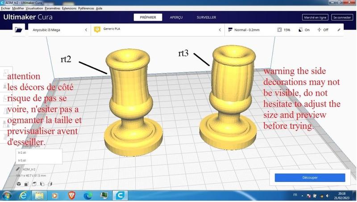Image resolution: width=357 pixels, height=202 pixels.
Task: Select the PRÉPARER stage tab
Action: coord(148,17)
